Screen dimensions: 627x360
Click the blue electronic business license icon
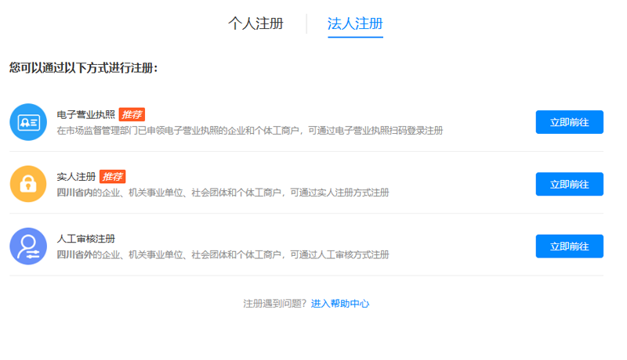click(28, 122)
